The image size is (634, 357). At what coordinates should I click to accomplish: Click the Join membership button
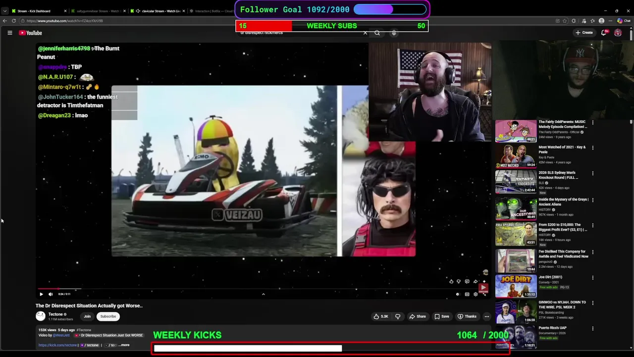click(87, 316)
